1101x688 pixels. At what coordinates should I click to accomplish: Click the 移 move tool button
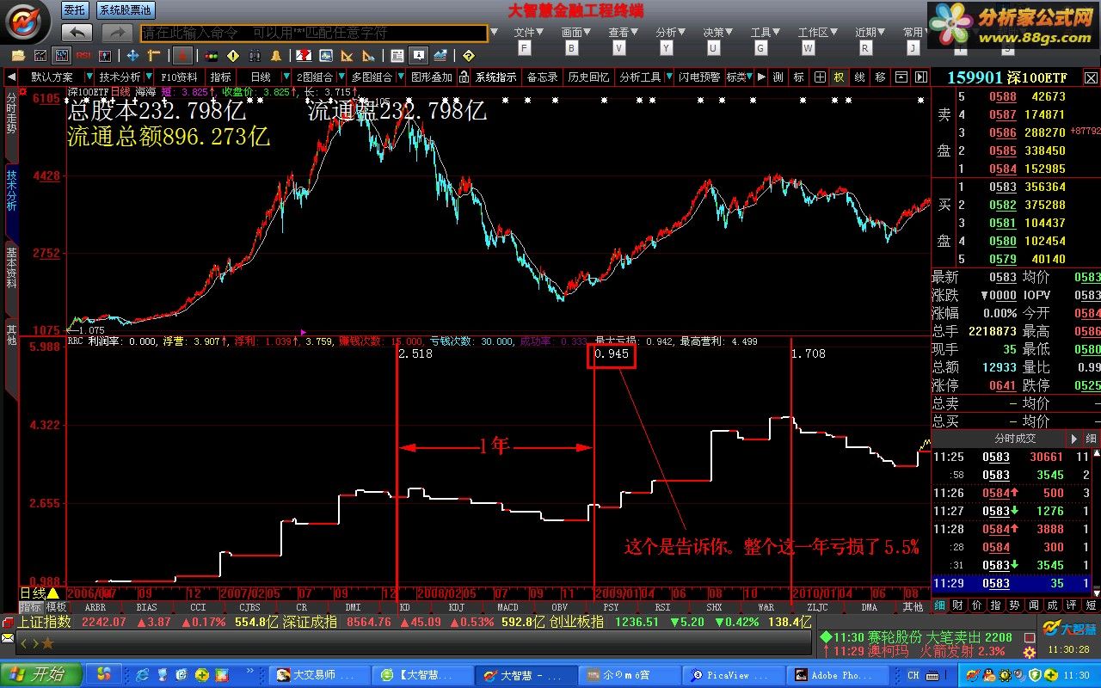coord(880,77)
